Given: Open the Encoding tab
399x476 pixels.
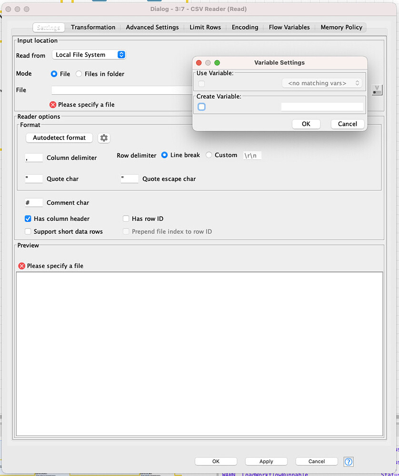Looking at the screenshot, I should point(244,27).
